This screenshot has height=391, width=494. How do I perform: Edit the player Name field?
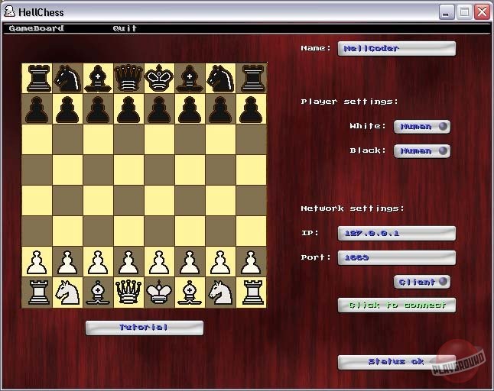tap(396, 48)
